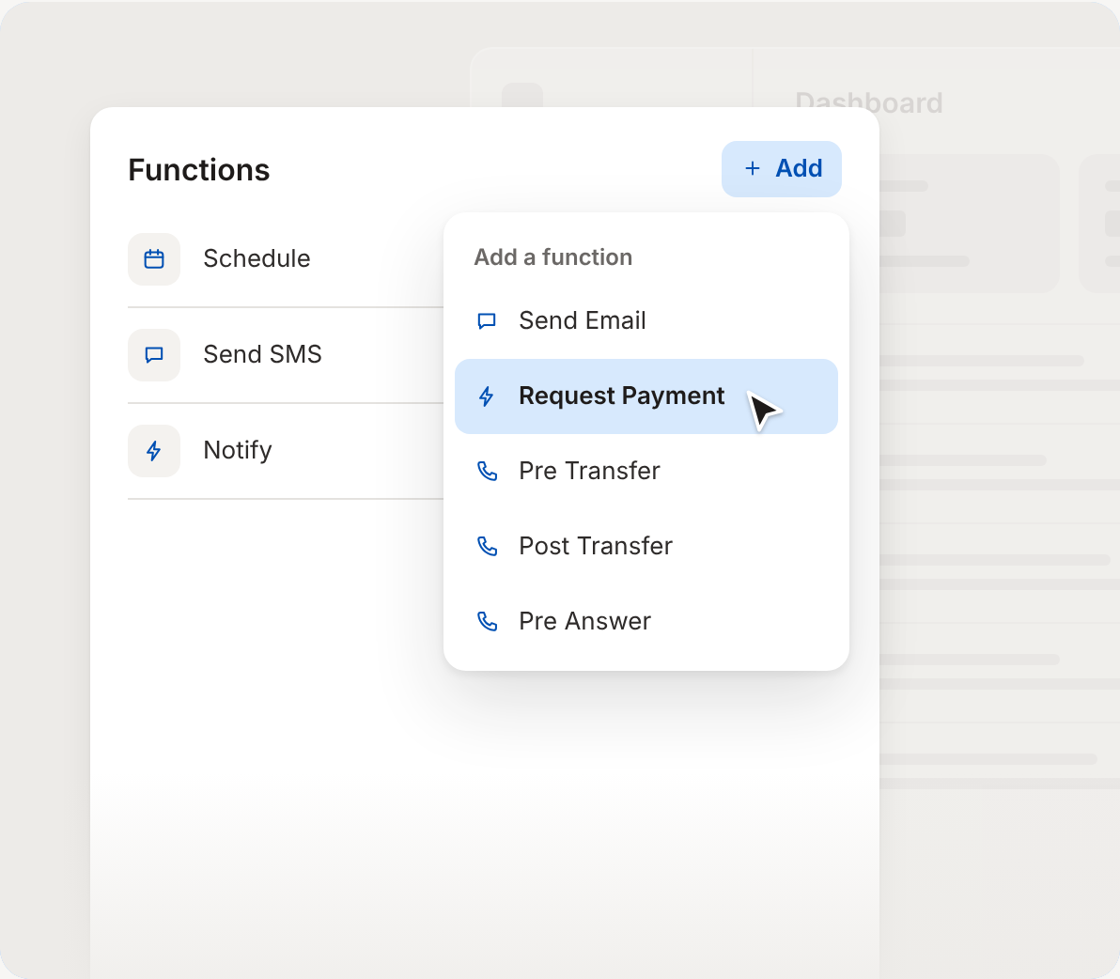1120x979 pixels.
Task: Click the Functions panel heading
Action: click(x=198, y=170)
